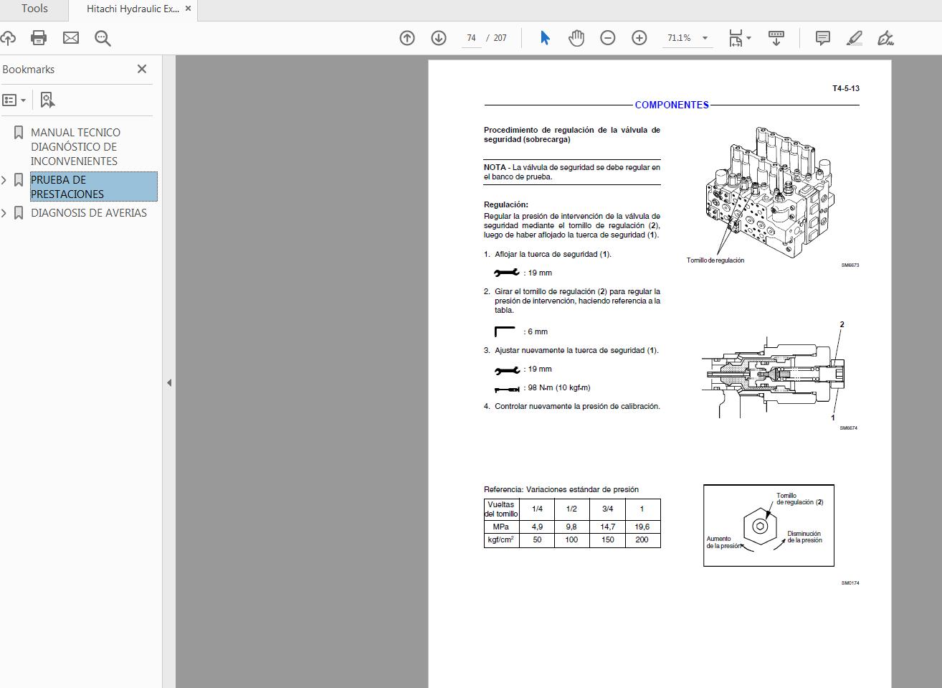Open the 71.1% zoom level dropdown
The height and width of the screenshot is (688, 942).
pos(705,38)
